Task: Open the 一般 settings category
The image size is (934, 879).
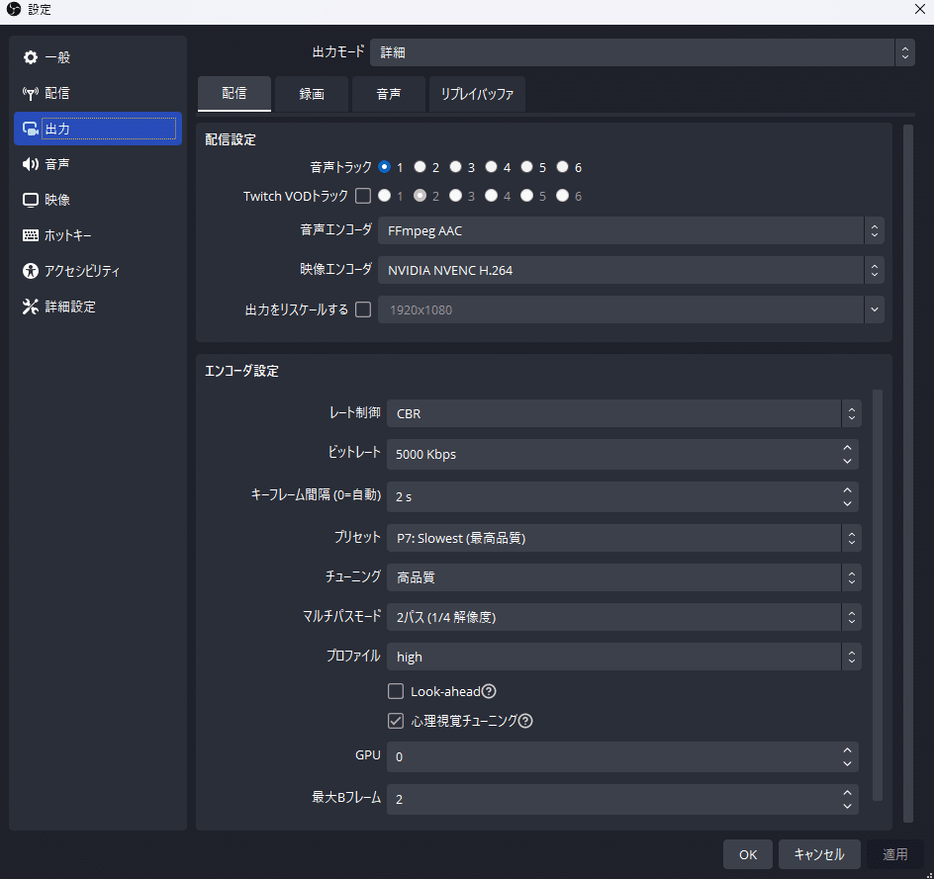Action: coord(98,57)
